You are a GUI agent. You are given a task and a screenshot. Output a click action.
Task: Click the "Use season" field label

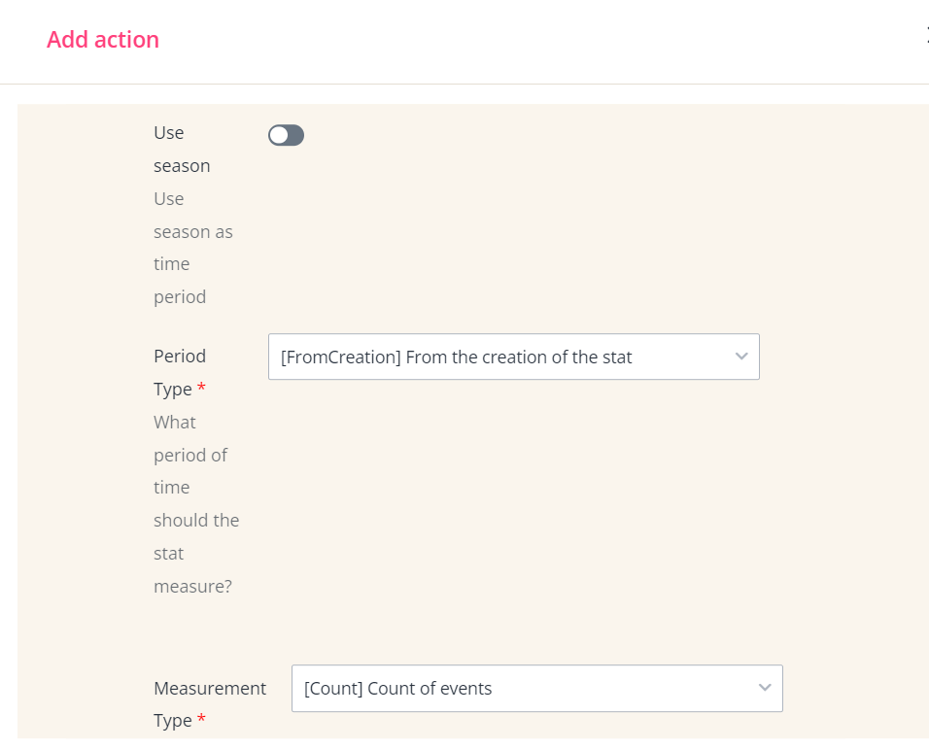182,149
